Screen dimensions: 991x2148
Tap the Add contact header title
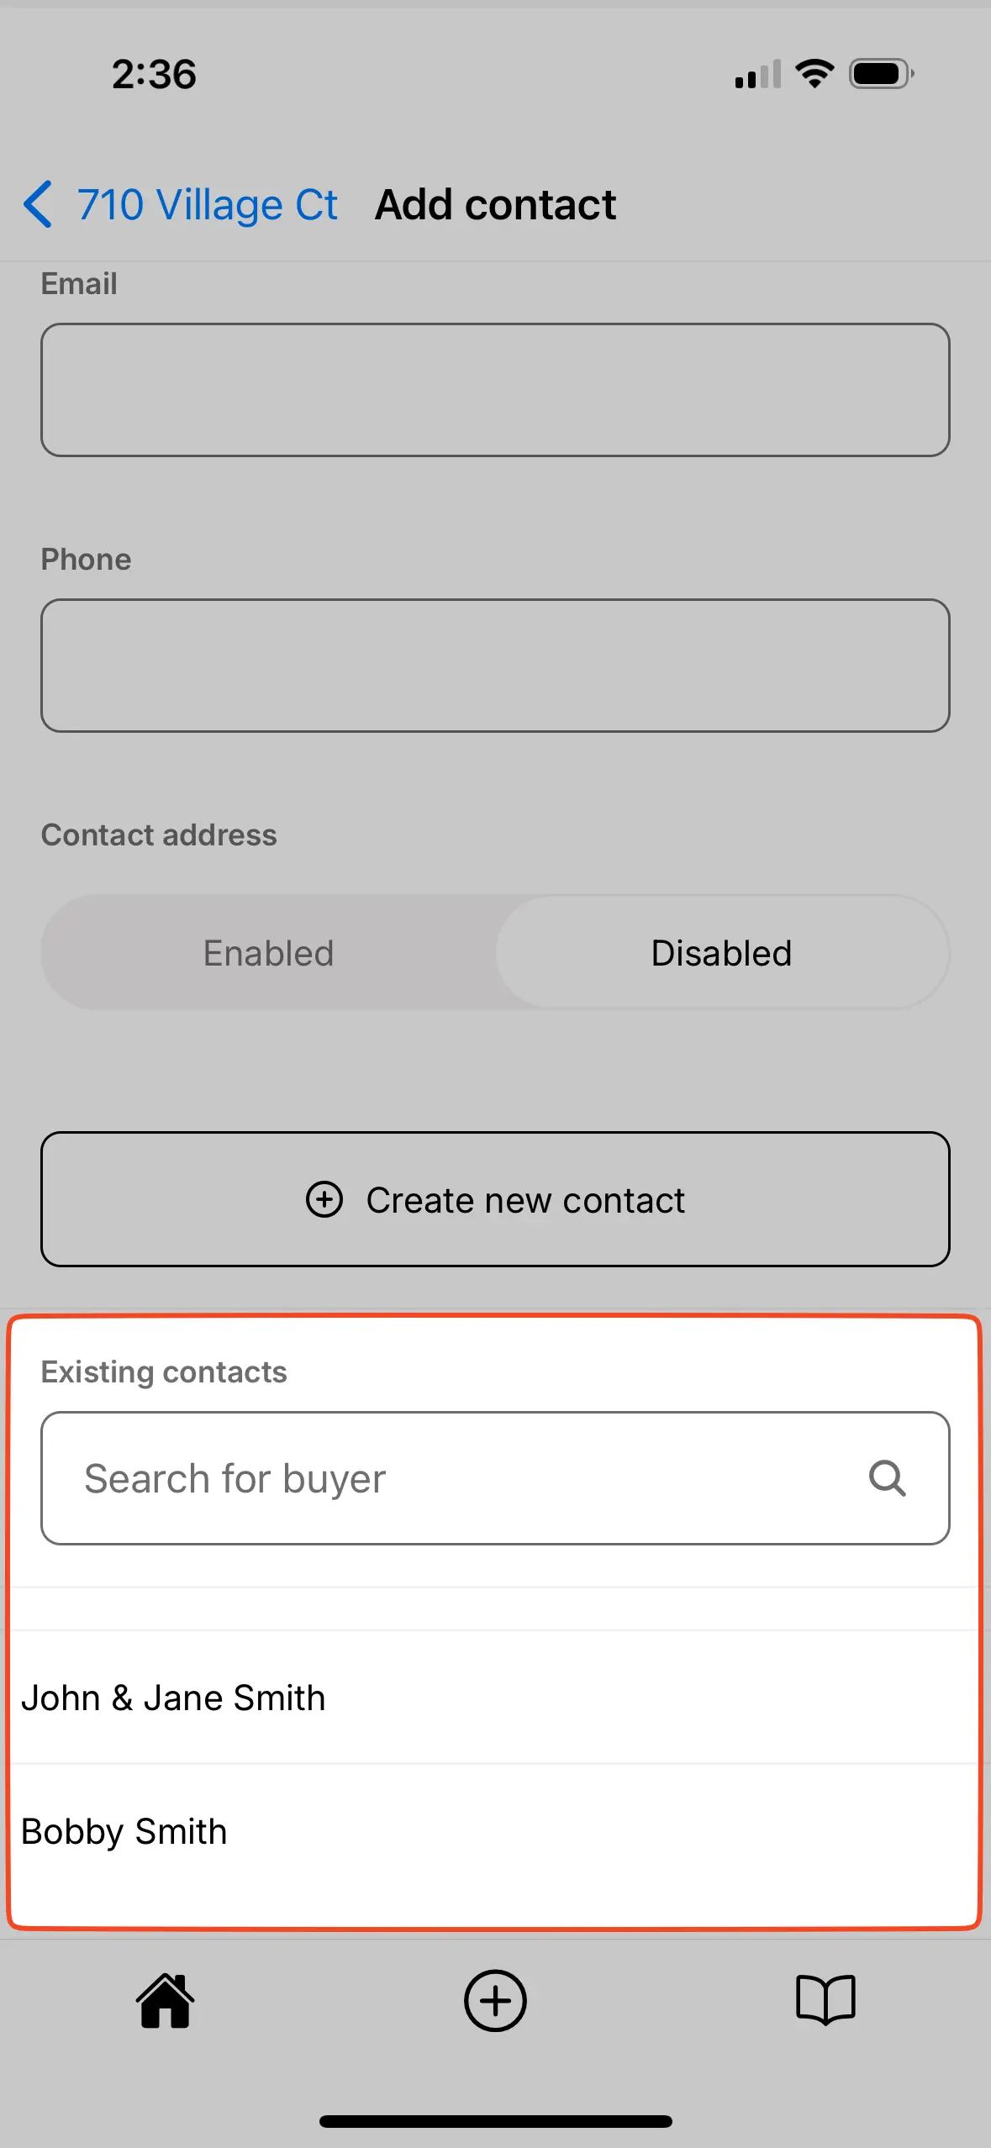[x=494, y=204]
